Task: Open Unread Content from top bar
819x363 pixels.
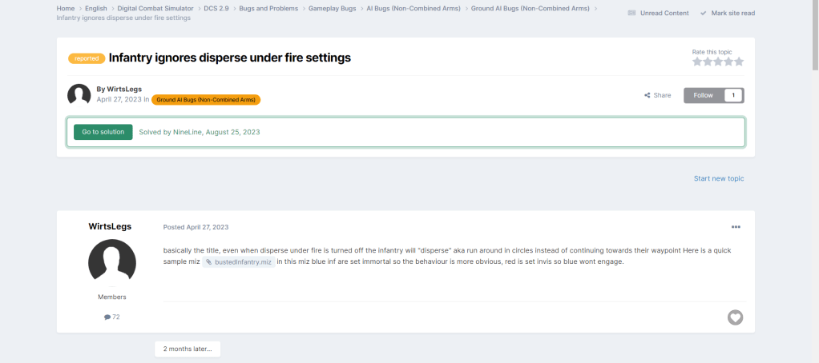Action: (x=658, y=13)
